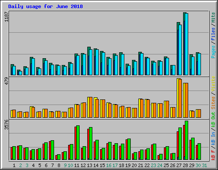Viewport: 218px width, 170px height.
Task: Click green day label 31 on the x-axis
Action: [x=204, y=165]
